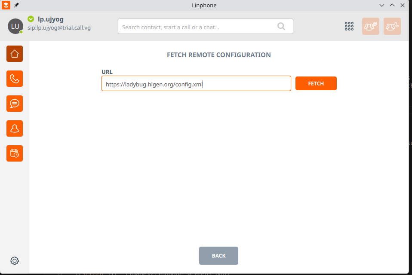Viewport: 412px width, 275px height.
Task: Select the lp.ujyog account name
Action: pos(51,19)
